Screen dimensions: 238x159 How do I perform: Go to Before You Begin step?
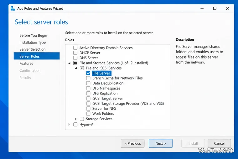pyautogui.click(x=33, y=35)
